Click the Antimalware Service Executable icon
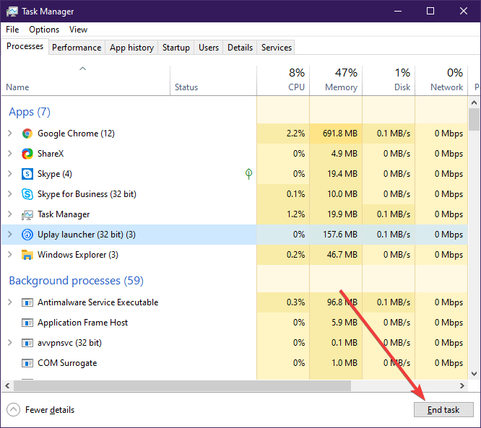This screenshot has height=428, width=481. 27,302
